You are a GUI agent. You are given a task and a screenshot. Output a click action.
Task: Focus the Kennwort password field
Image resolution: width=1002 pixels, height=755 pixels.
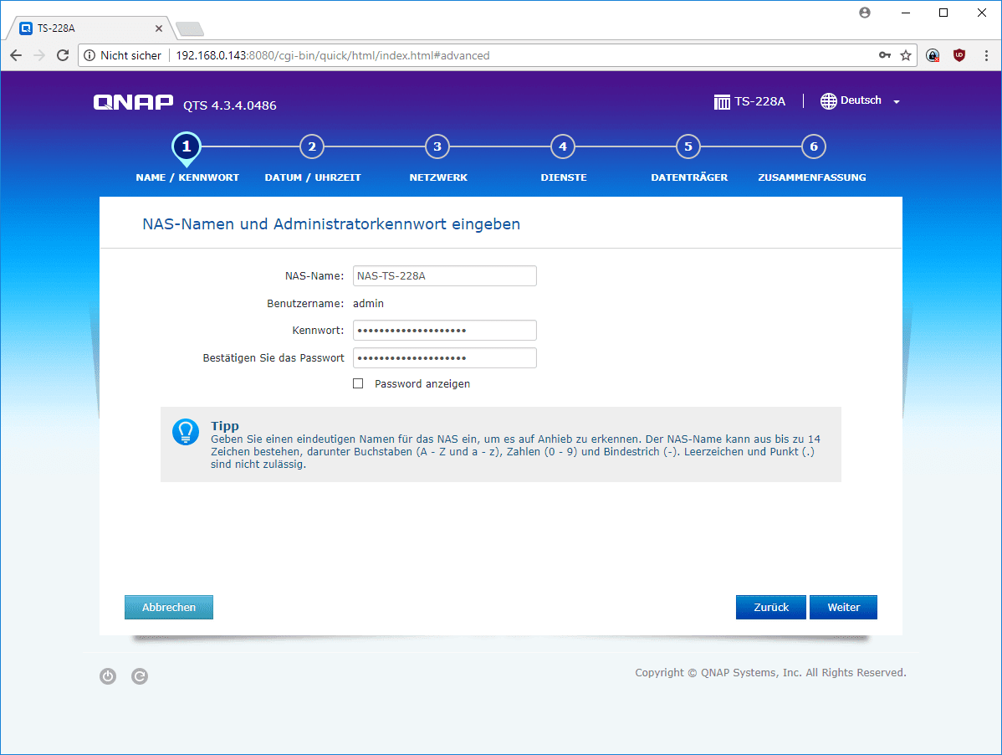445,331
